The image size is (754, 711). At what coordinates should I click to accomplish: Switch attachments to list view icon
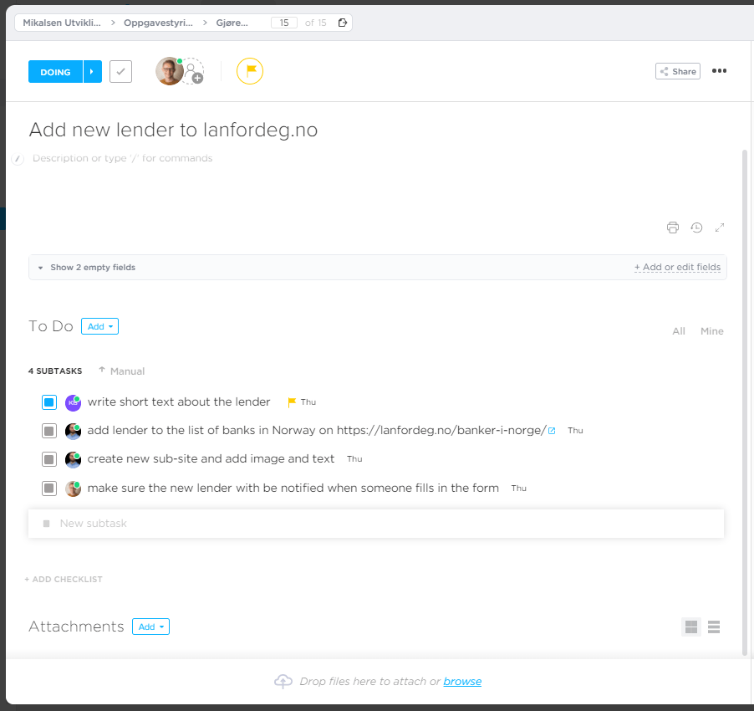coord(714,627)
